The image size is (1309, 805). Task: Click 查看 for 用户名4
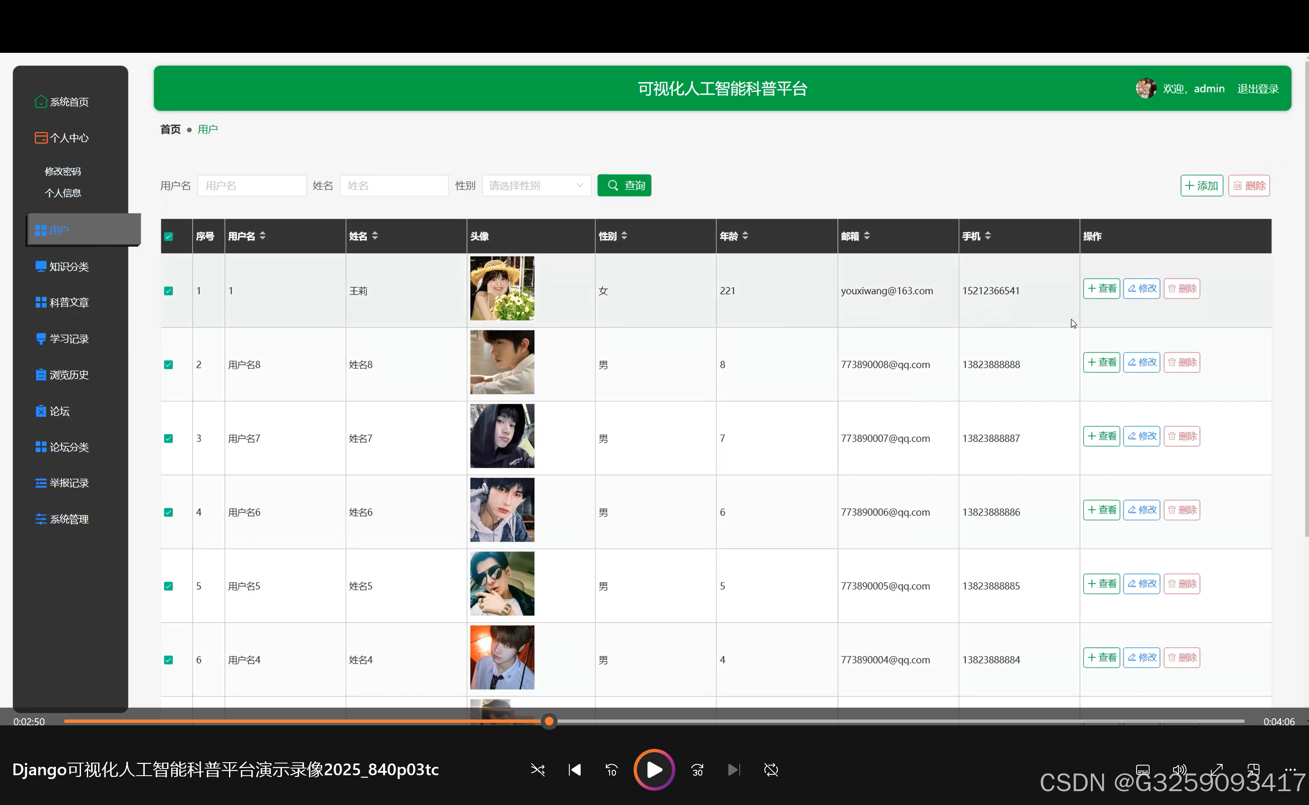pyautogui.click(x=1102, y=657)
